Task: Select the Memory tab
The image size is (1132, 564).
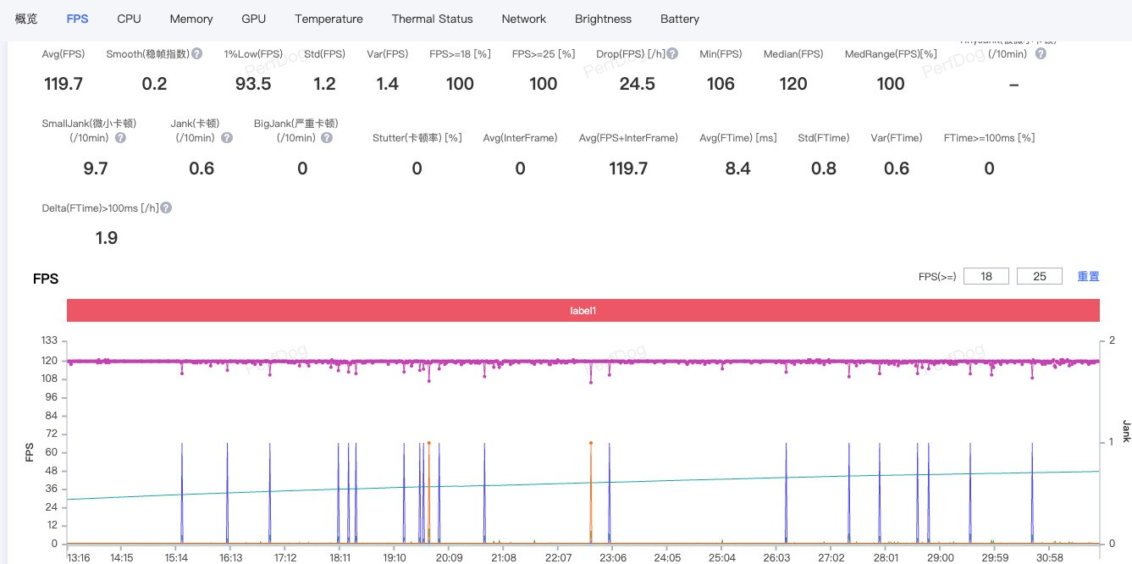Action: pyautogui.click(x=191, y=19)
